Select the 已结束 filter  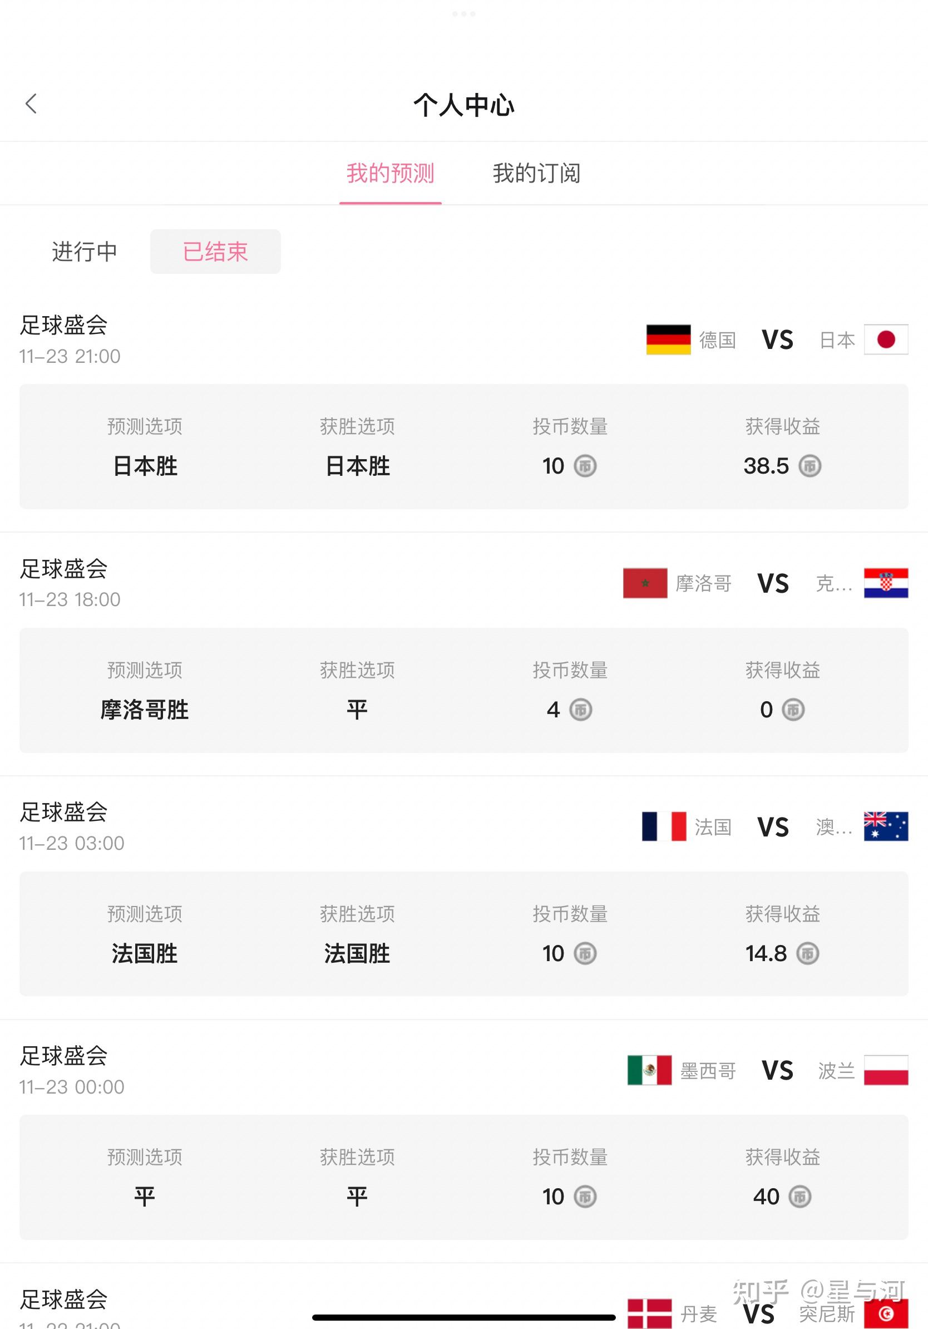[215, 252]
